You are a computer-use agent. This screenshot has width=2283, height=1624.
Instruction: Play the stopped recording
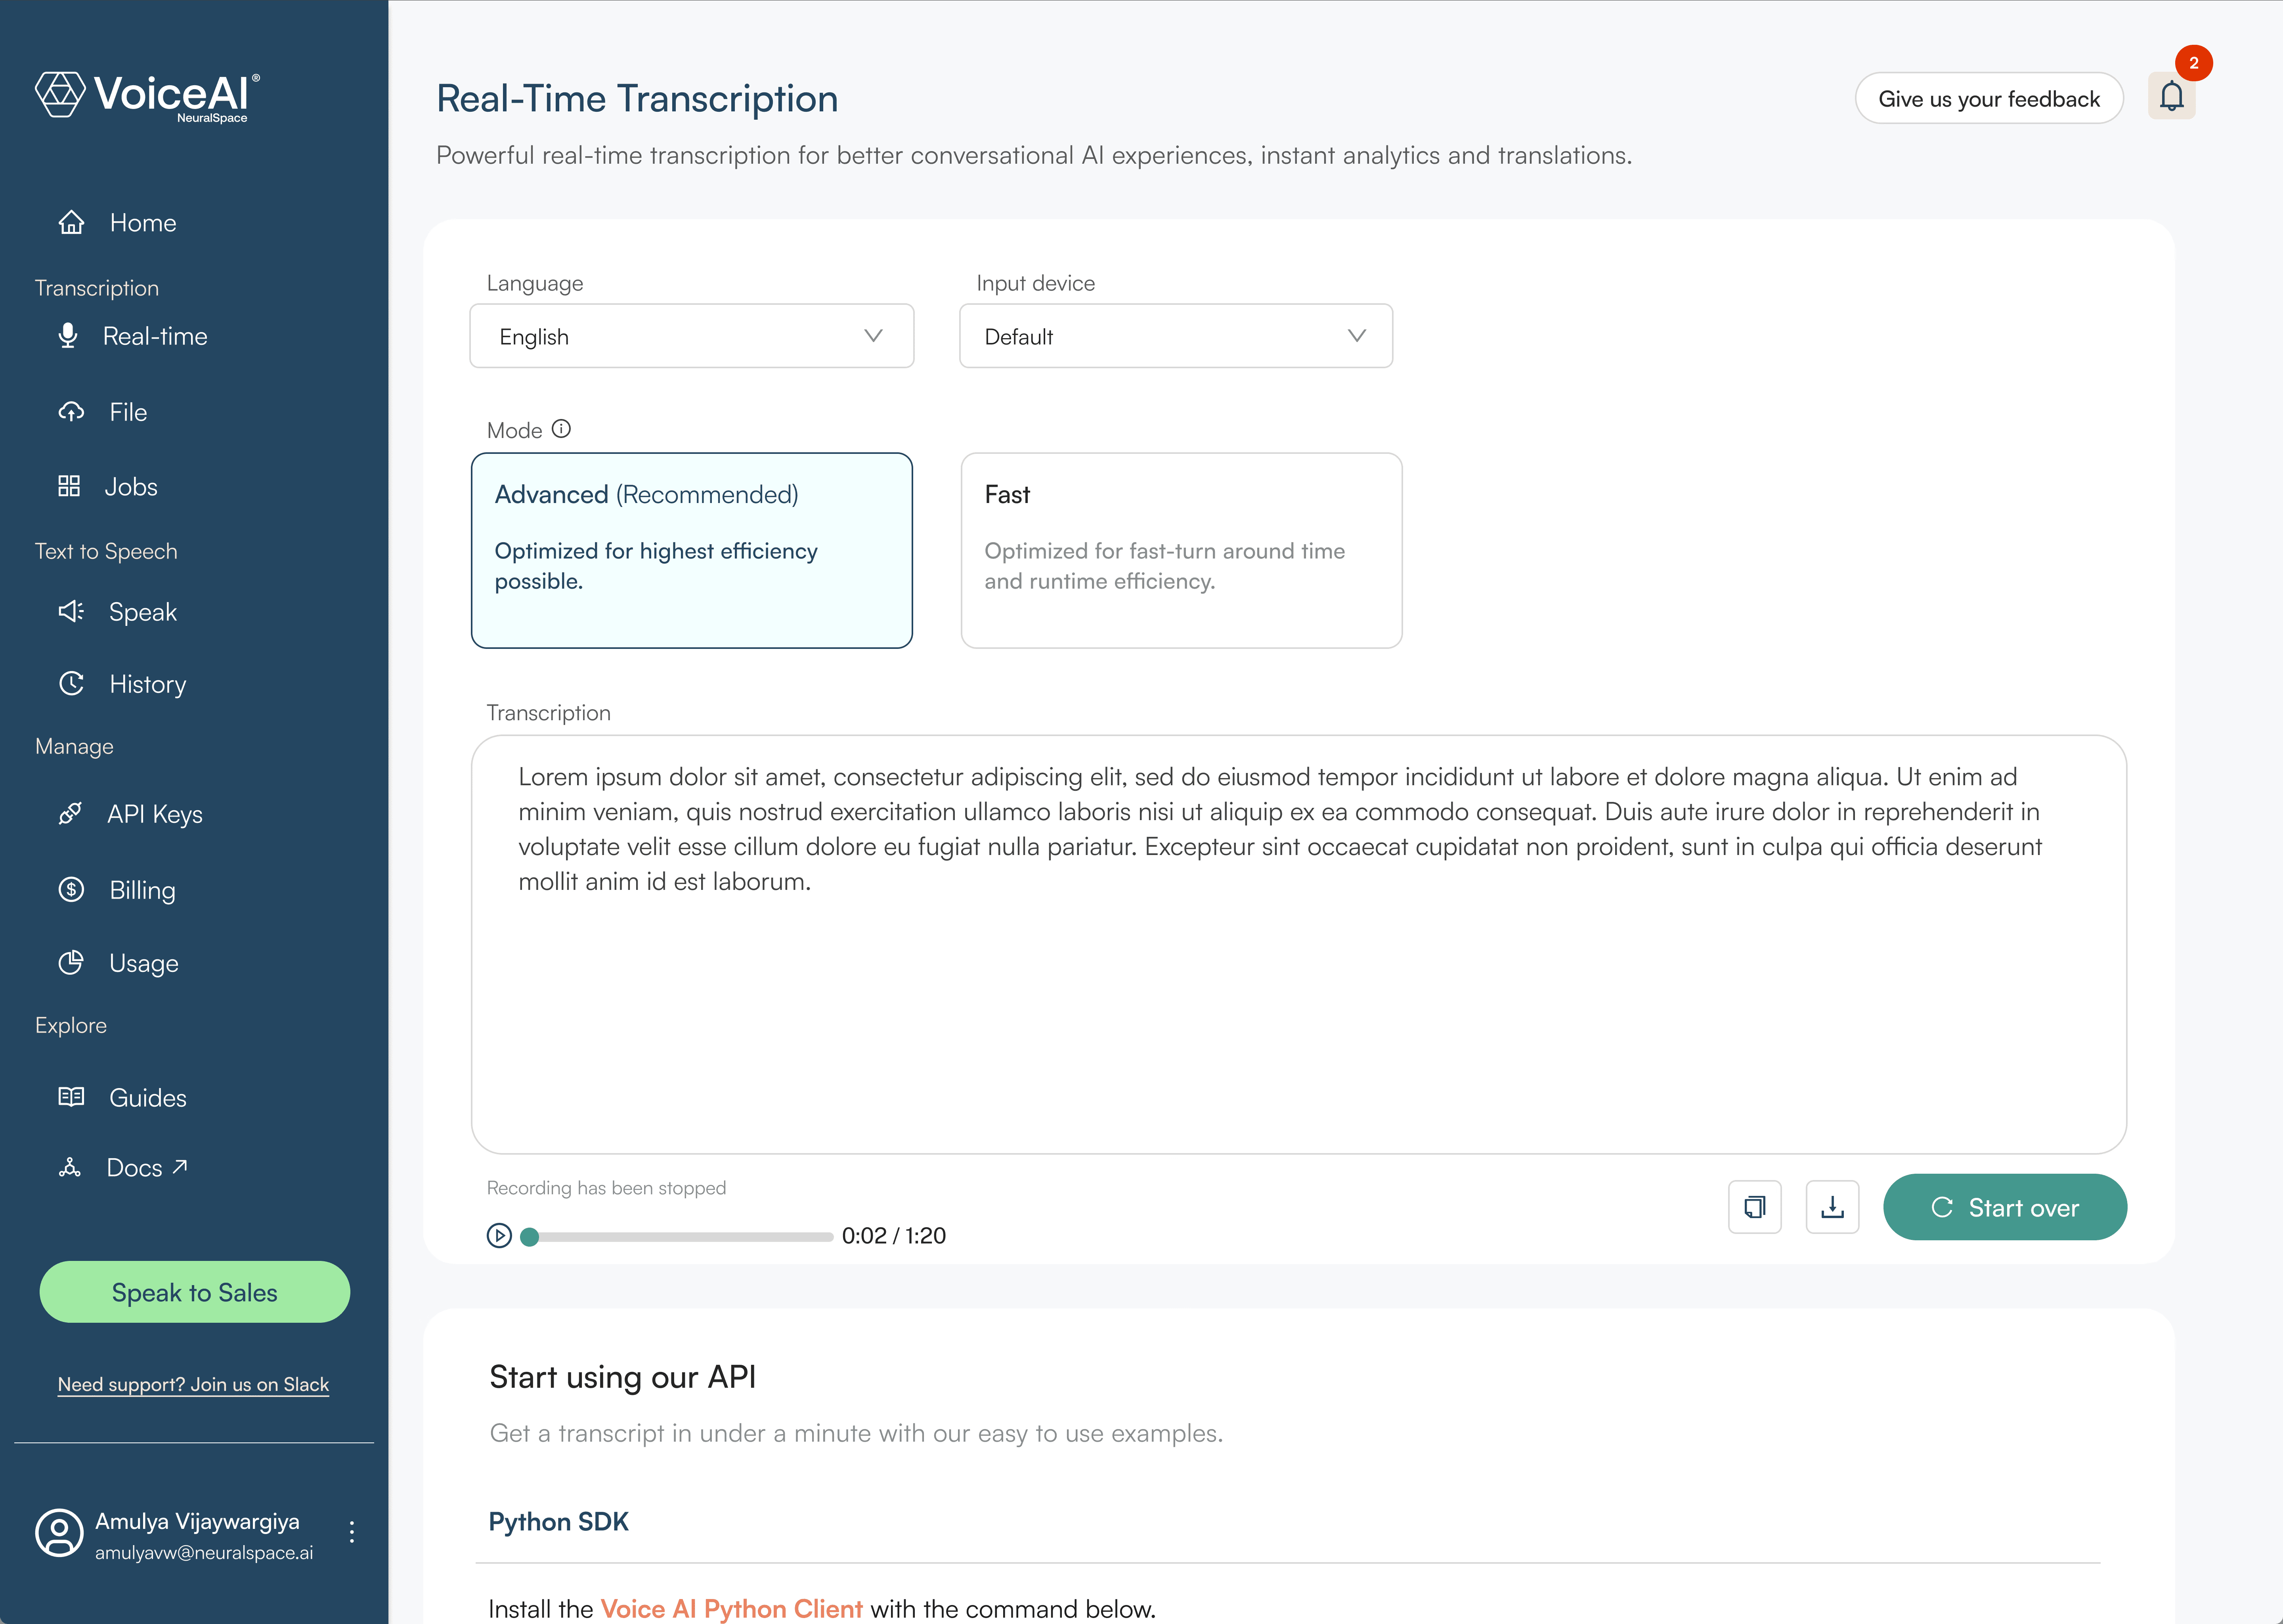(499, 1236)
